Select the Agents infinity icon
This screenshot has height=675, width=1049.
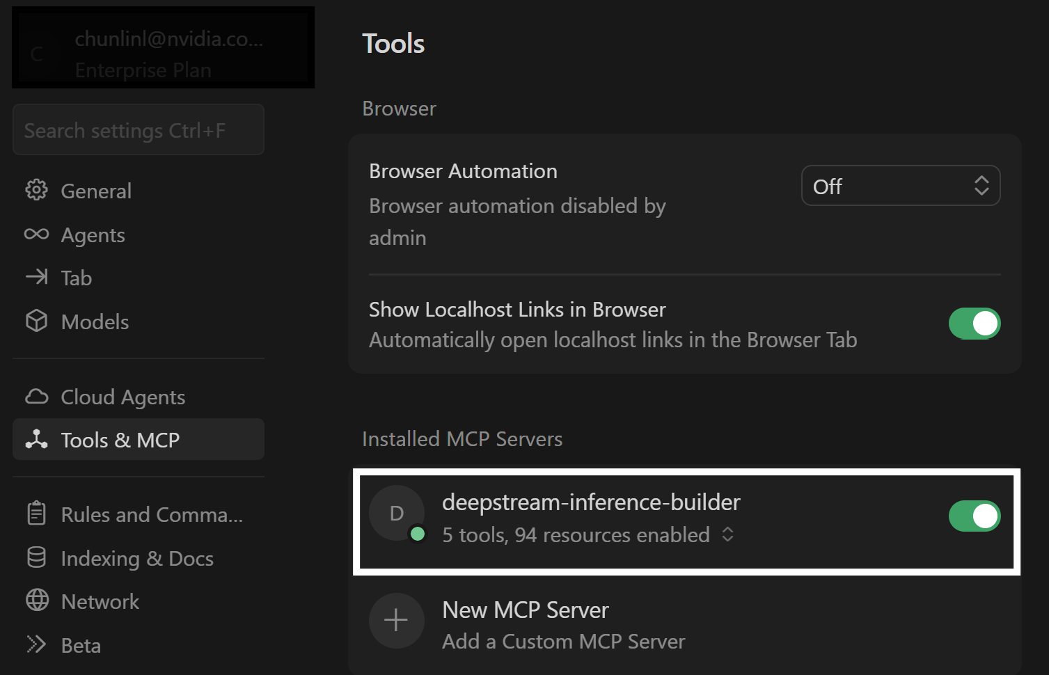37,235
